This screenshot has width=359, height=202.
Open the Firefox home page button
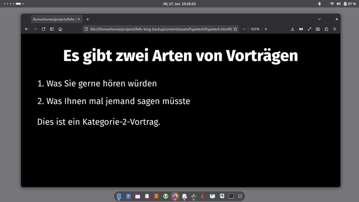[x=60, y=29]
